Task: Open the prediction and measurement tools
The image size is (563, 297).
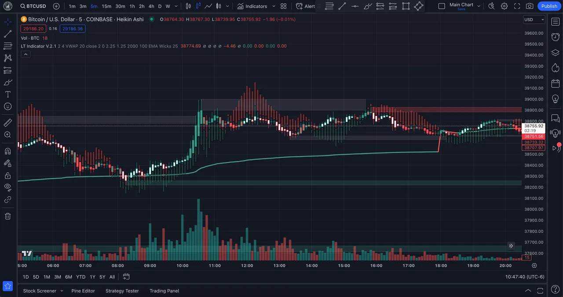Action: click(8, 70)
